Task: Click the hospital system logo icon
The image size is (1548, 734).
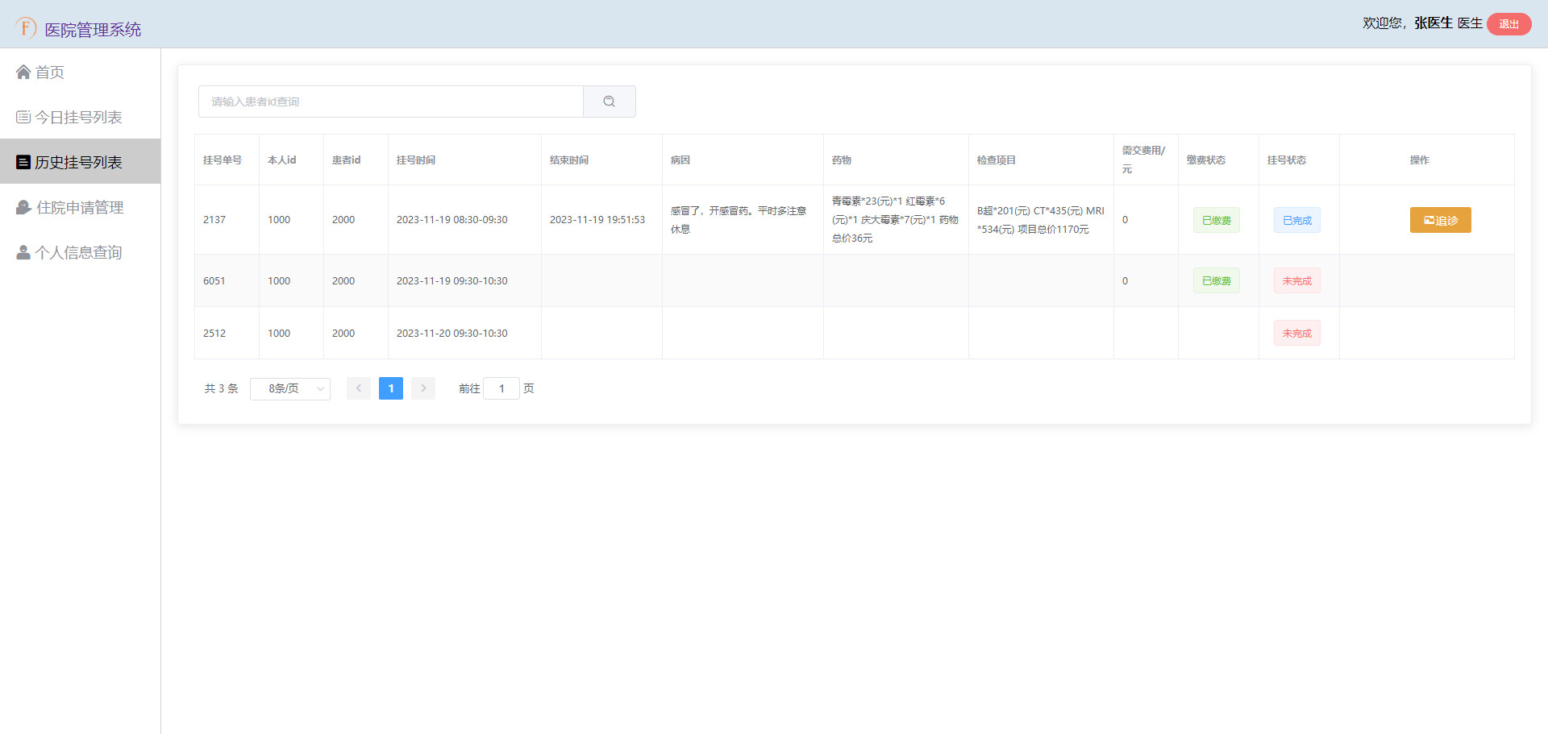Action: 26,27
